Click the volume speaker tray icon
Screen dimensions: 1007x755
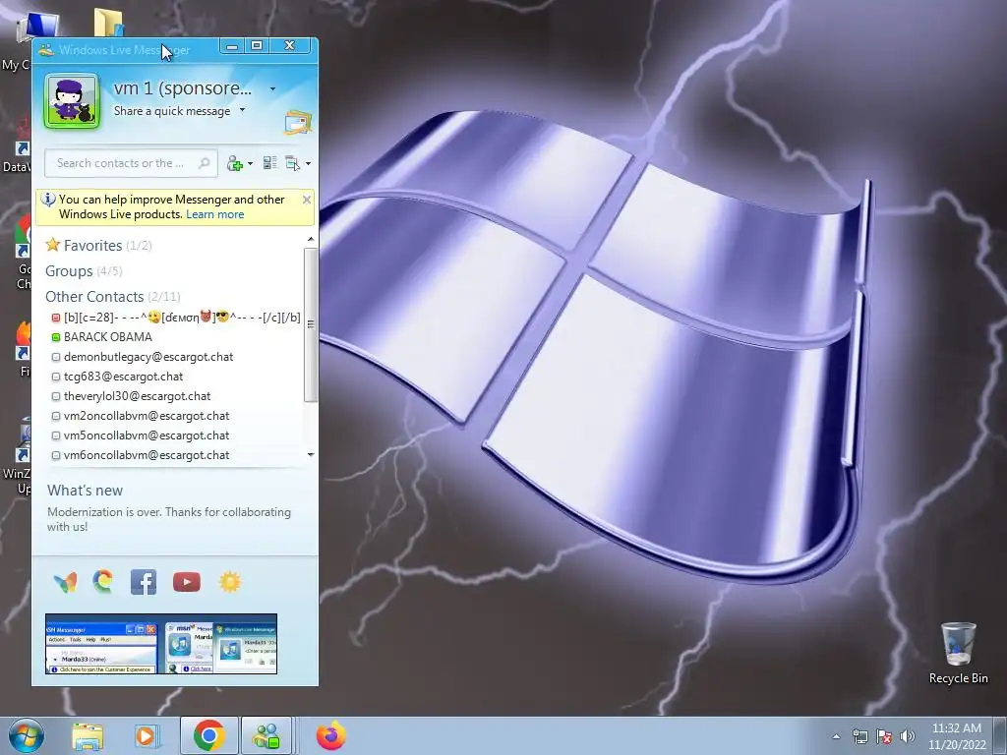(x=908, y=736)
